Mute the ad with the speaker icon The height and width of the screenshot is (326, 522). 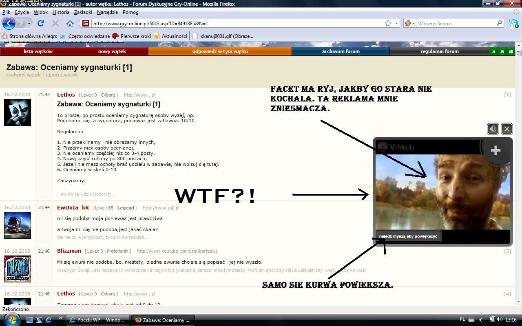click(493, 129)
